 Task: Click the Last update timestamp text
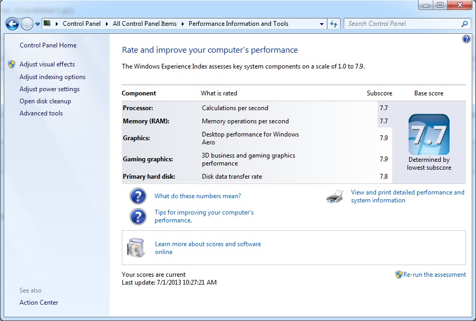169,283
